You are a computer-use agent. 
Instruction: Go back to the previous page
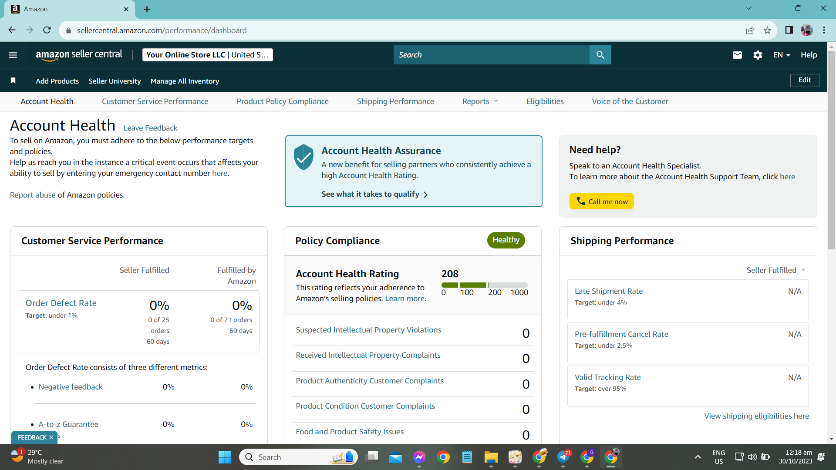point(12,30)
